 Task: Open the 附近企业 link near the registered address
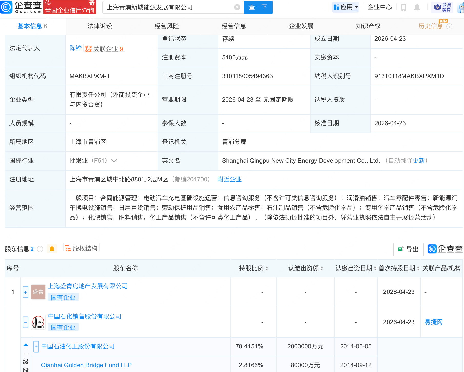pyautogui.click(x=229, y=179)
